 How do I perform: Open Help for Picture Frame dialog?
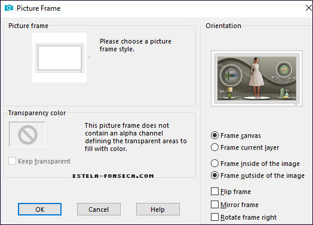[x=158, y=209]
